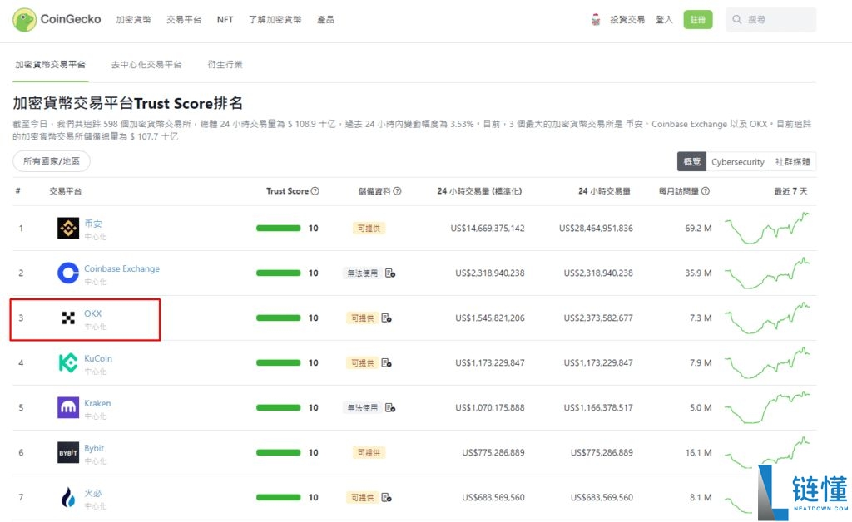Click OKX Trust Score green bar
This screenshot has height=522, width=852.
point(278,318)
